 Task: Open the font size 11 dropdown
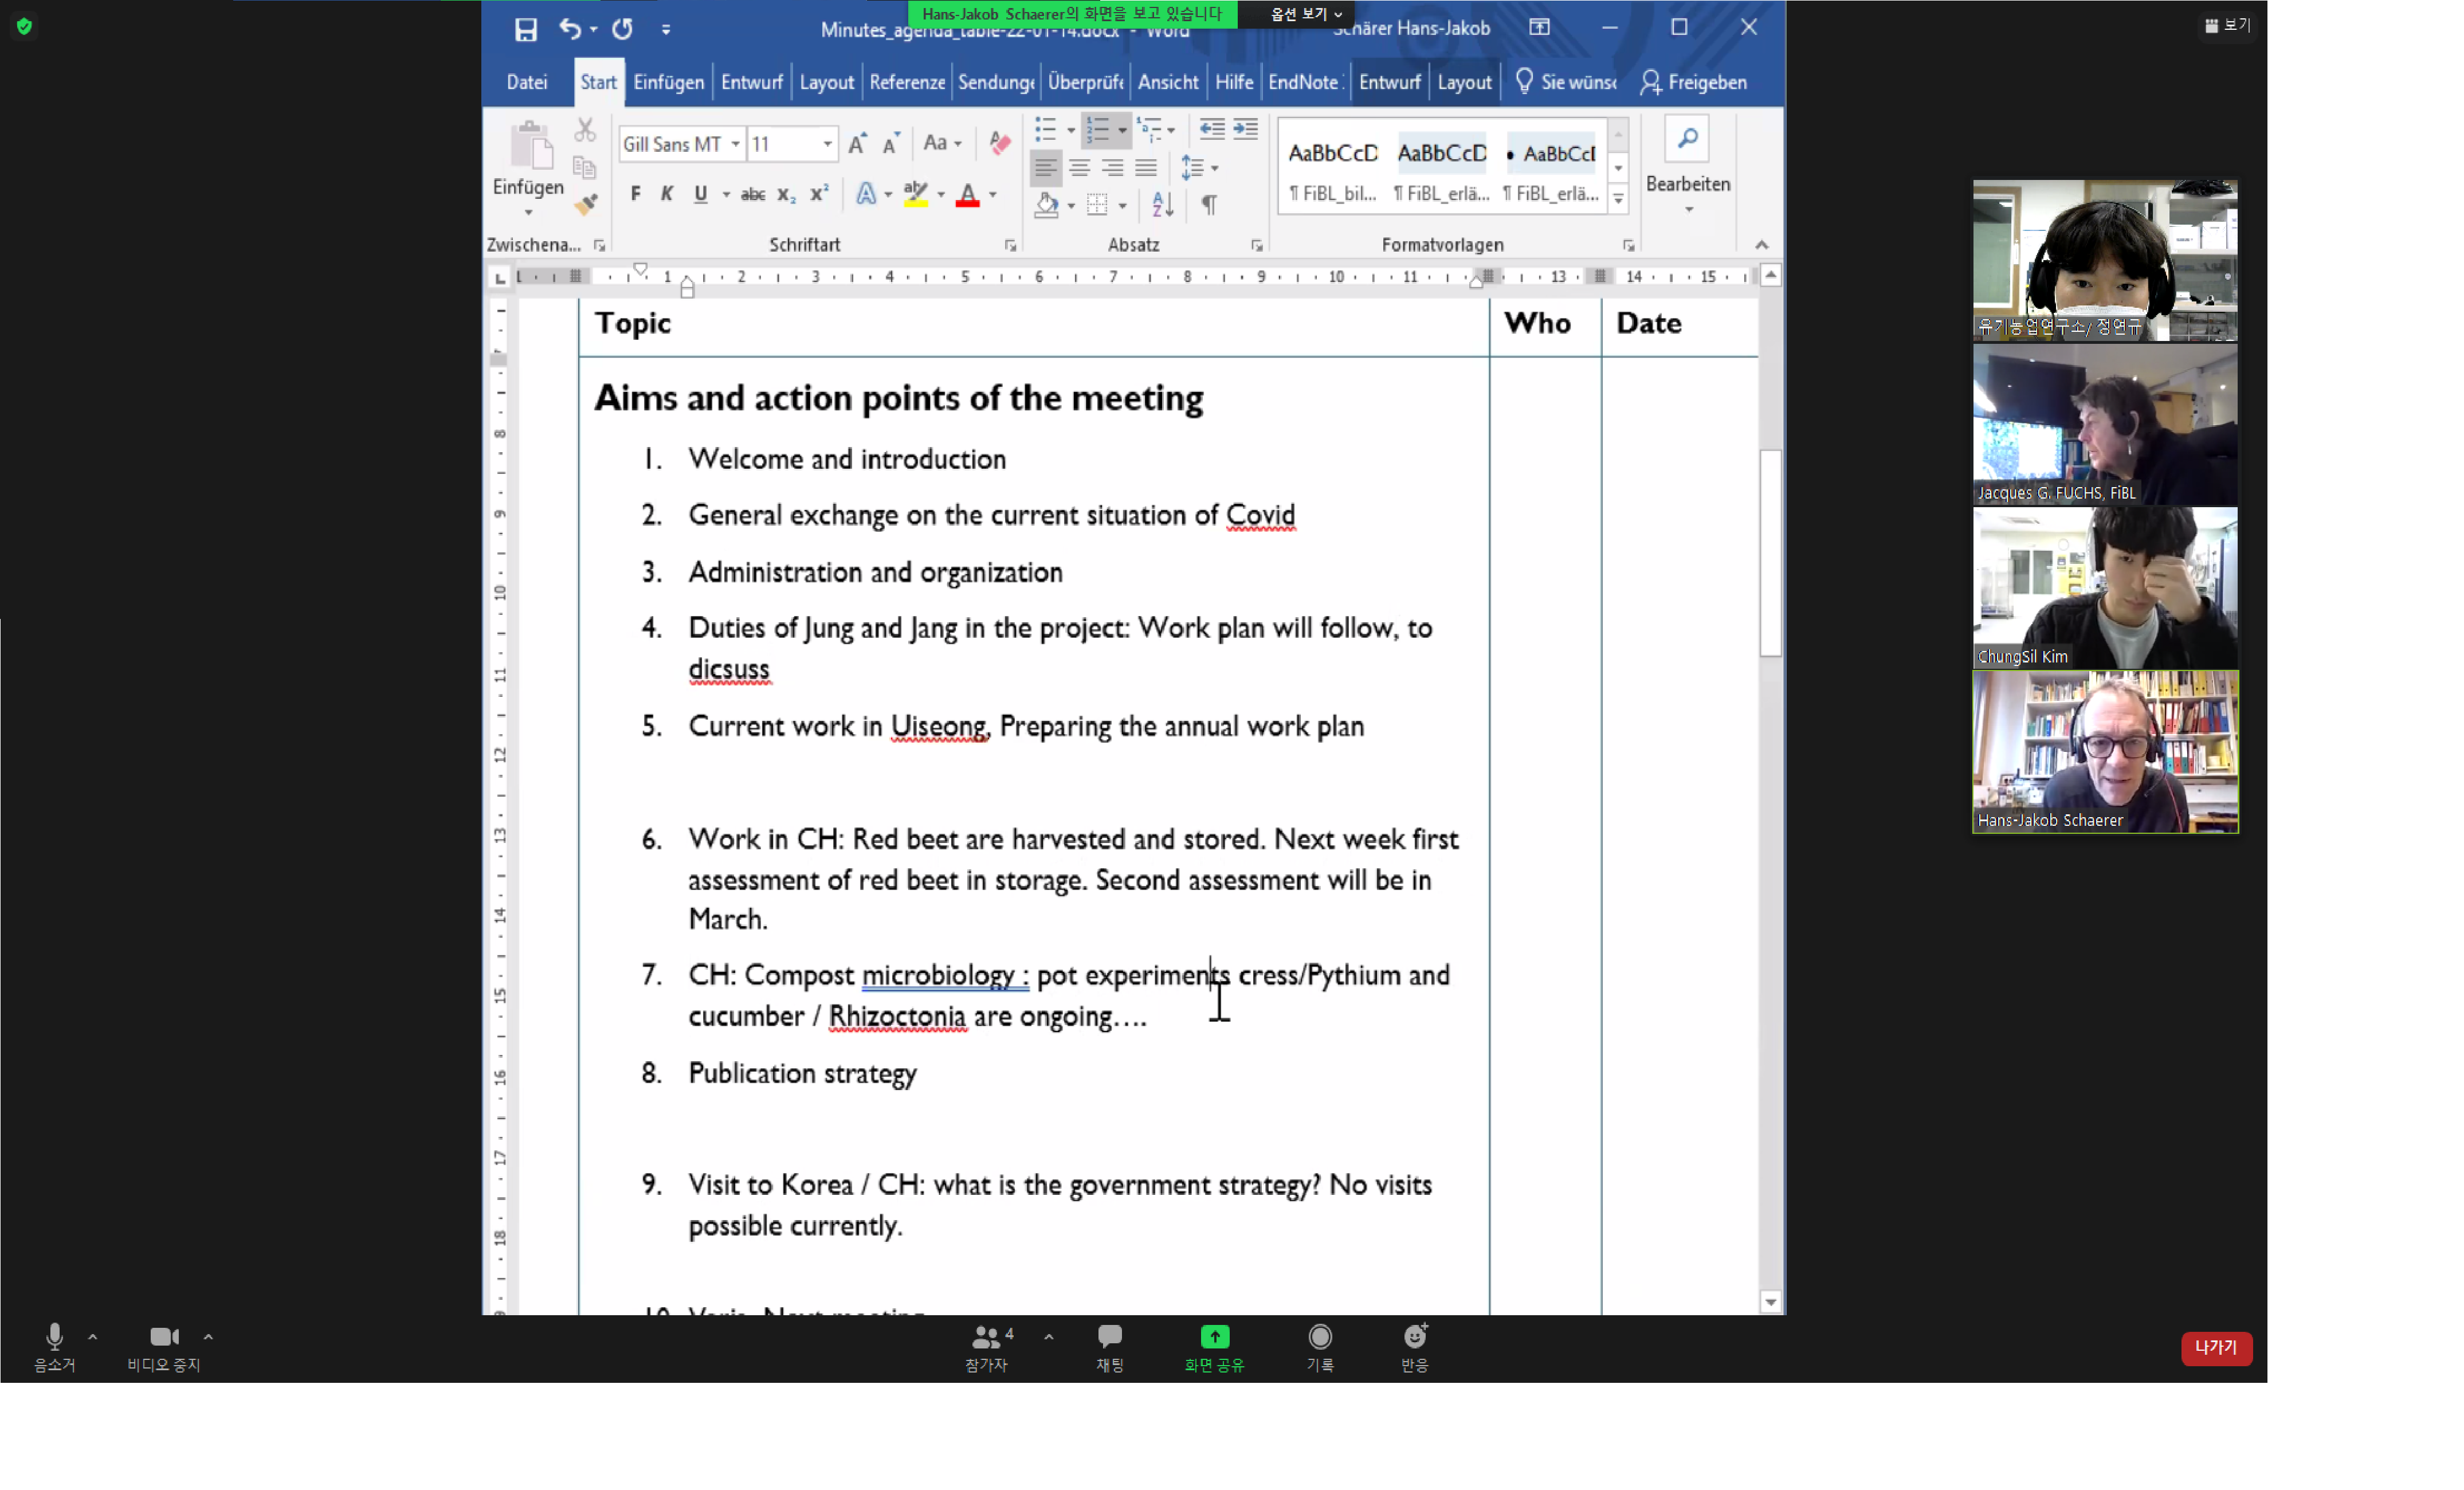pyautogui.click(x=827, y=144)
